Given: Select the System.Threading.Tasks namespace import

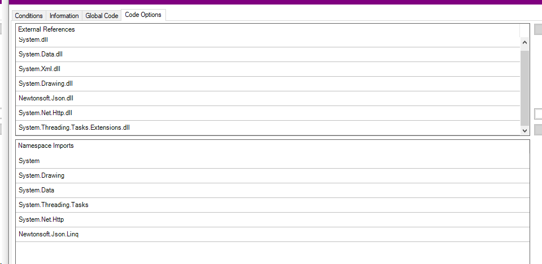Looking at the screenshot, I should (273, 205).
